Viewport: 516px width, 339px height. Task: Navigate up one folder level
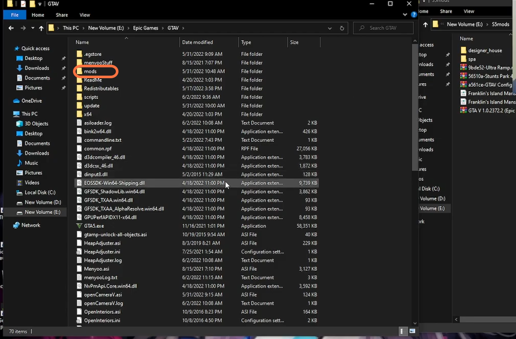point(41,28)
